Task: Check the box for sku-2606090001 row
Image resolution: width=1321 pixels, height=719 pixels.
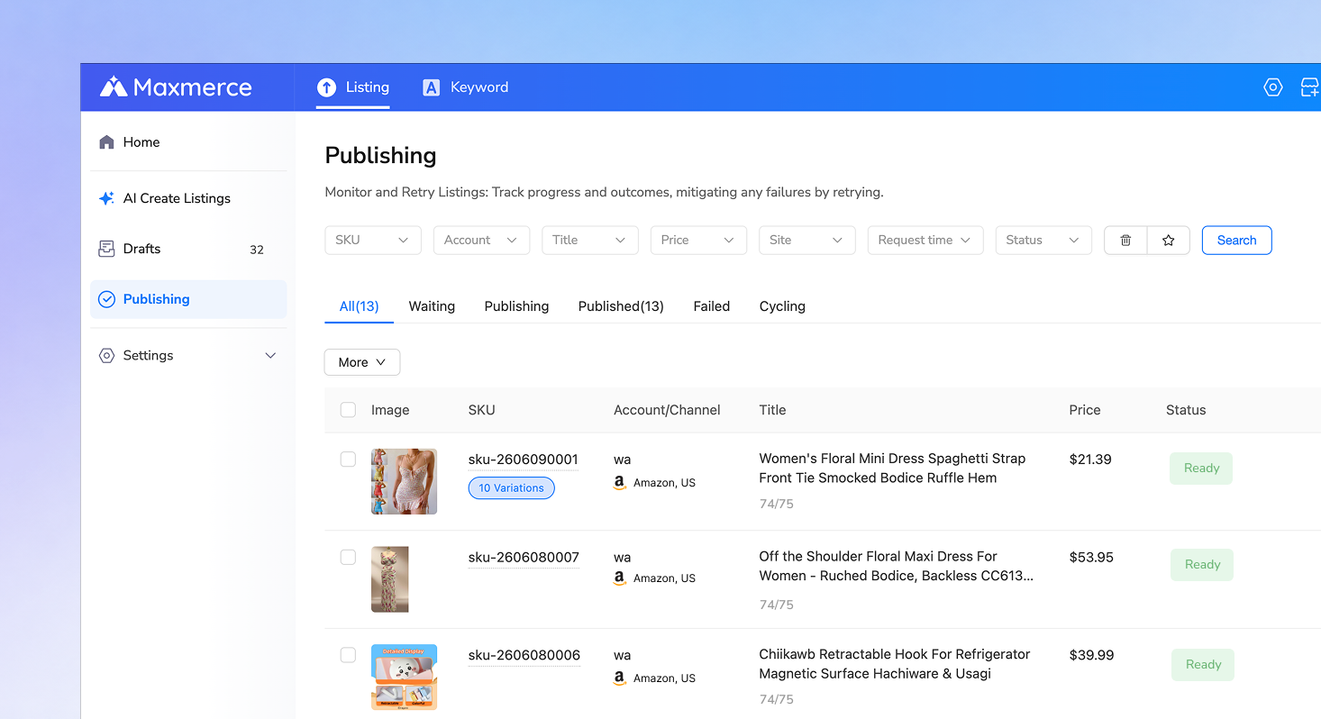Action: [348, 460]
